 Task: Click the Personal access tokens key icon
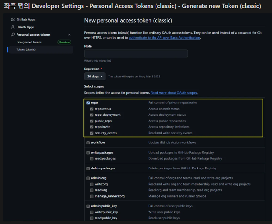click(13, 35)
